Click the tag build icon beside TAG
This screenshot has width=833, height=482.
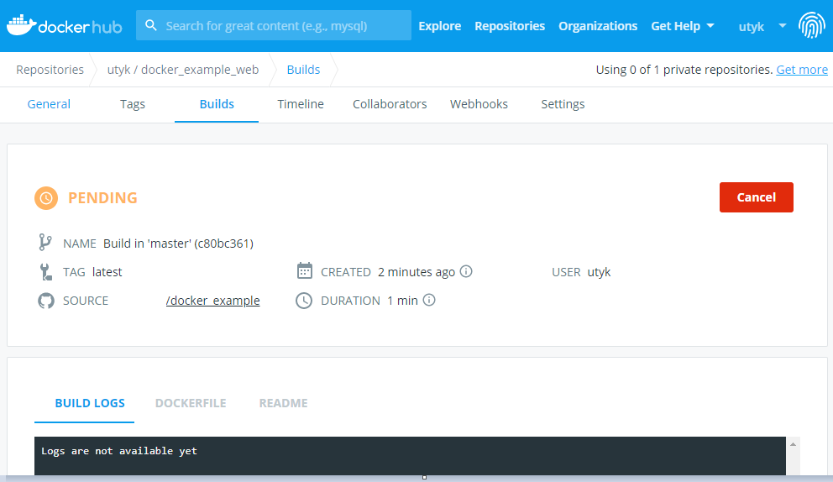pos(45,272)
